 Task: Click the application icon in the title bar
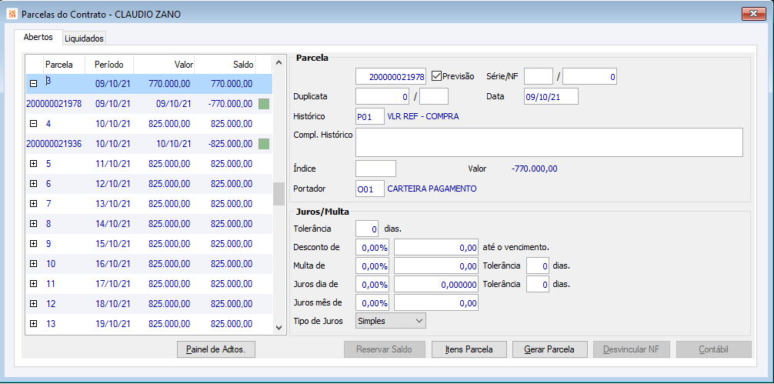[12, 14]
